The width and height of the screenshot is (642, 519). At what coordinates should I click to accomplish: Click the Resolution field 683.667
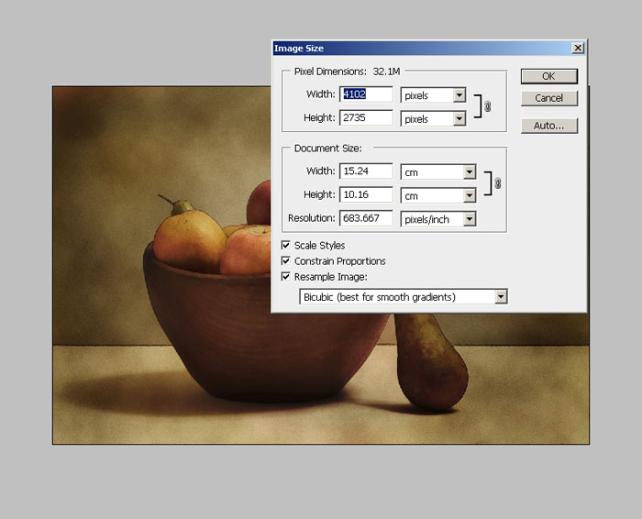click(366, 218)
